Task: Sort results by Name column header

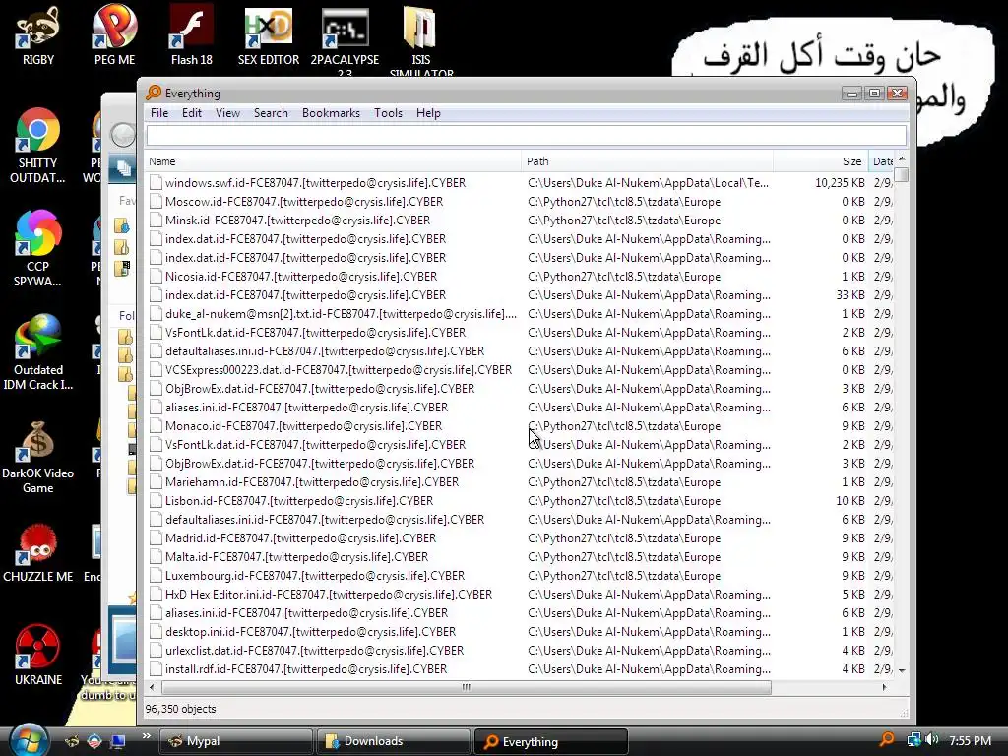Action: (333, 161)
